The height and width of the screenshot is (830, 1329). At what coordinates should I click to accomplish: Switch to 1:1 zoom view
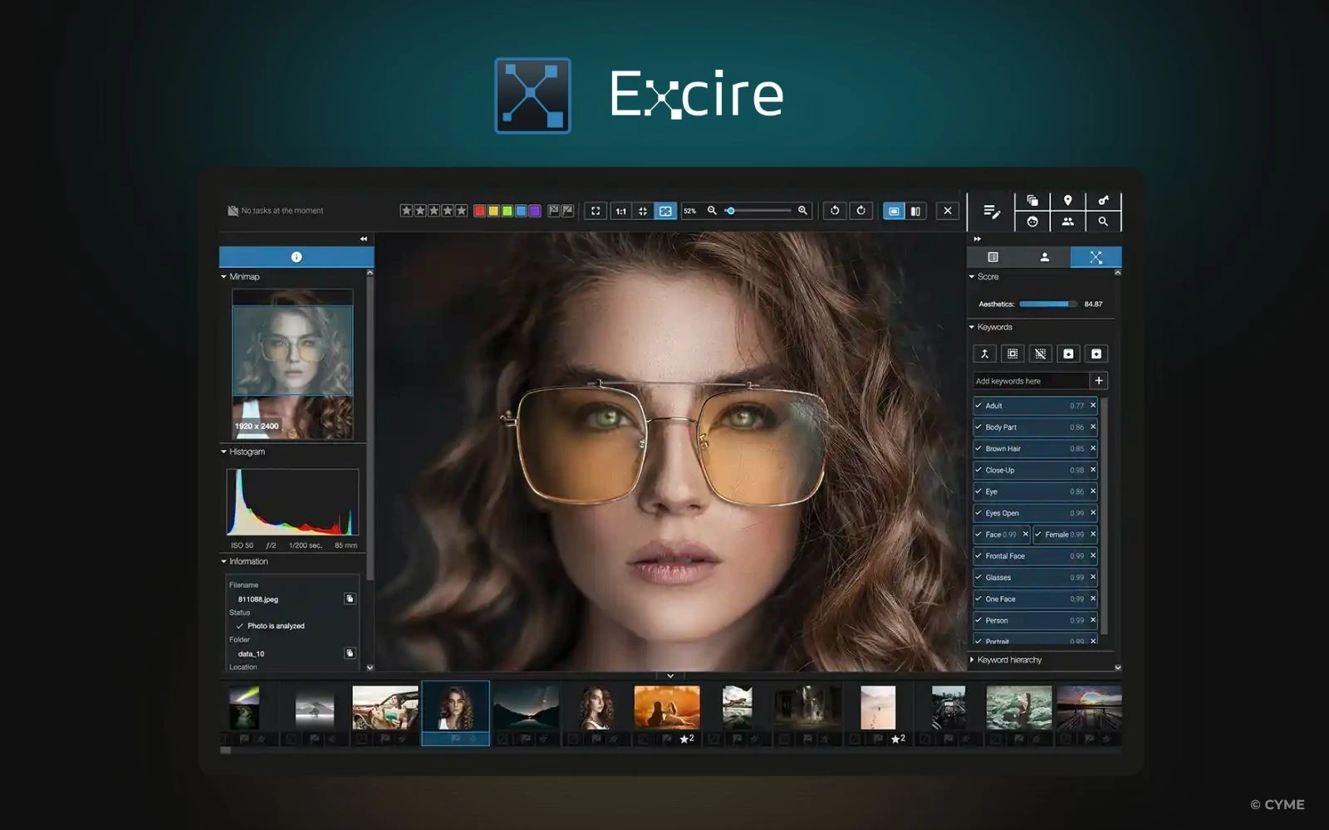(620, 210)
